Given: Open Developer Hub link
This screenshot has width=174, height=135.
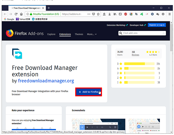Looking at the screenshot, I should point(138,25).
